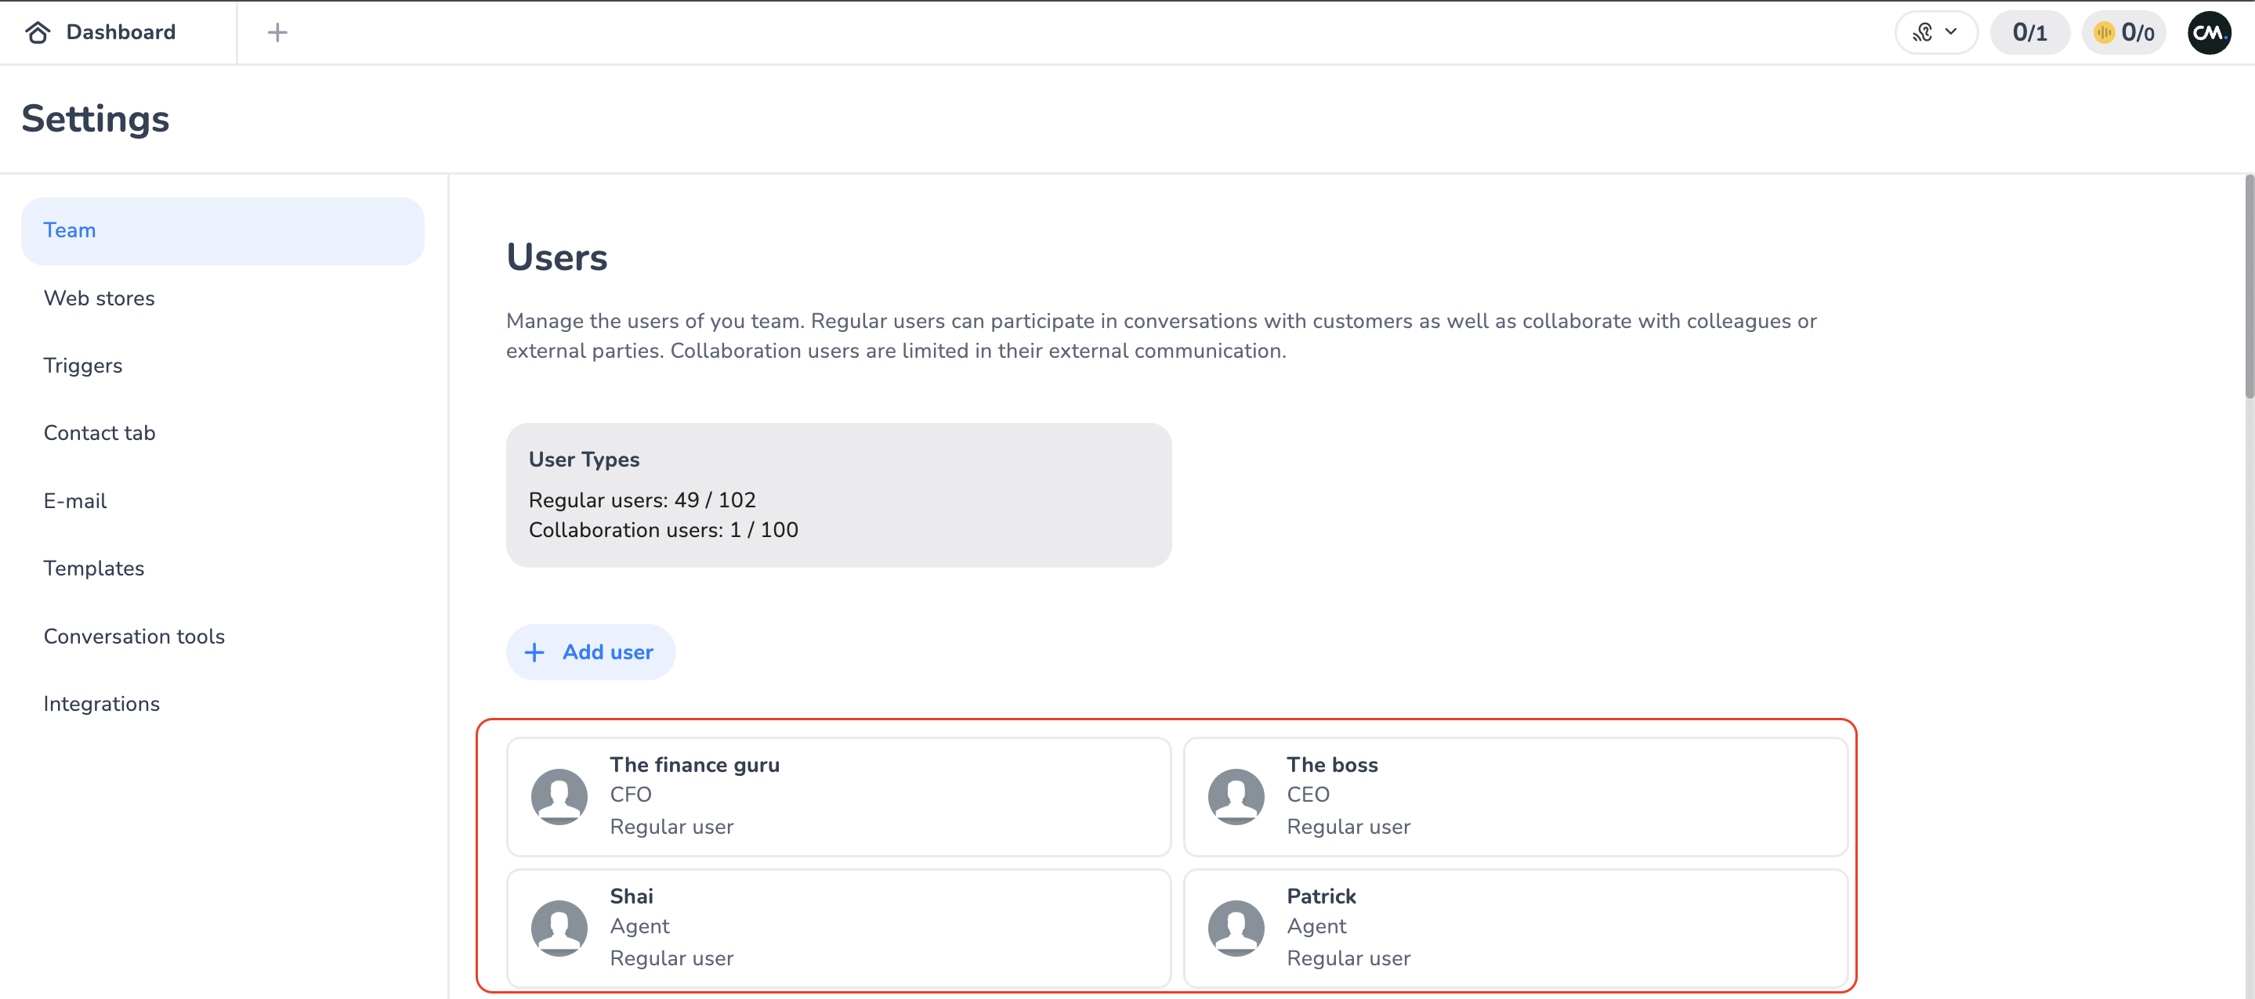Click the Dashboard home icon
Image resolution: width=2255 pixels, height=999 pixels.
coord(38,32)
